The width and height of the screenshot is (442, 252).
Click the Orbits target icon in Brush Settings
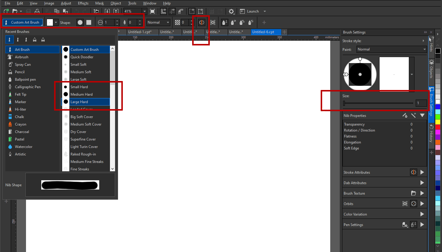[x=413, y=204]
